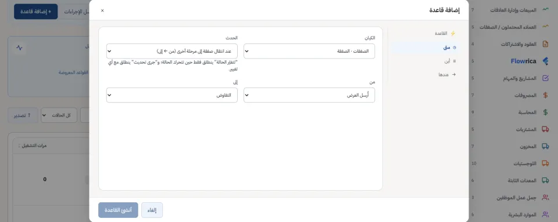Open the الكيان dropdown
This screenshot has height=222, width=558.
coord(309,51)
